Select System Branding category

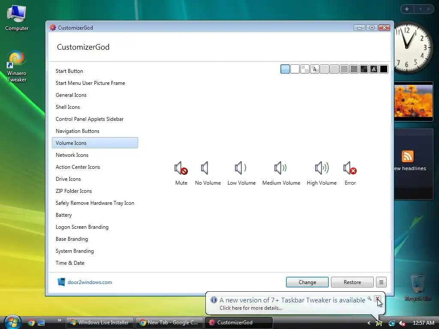pyautogui.click(x=95, y=251)
